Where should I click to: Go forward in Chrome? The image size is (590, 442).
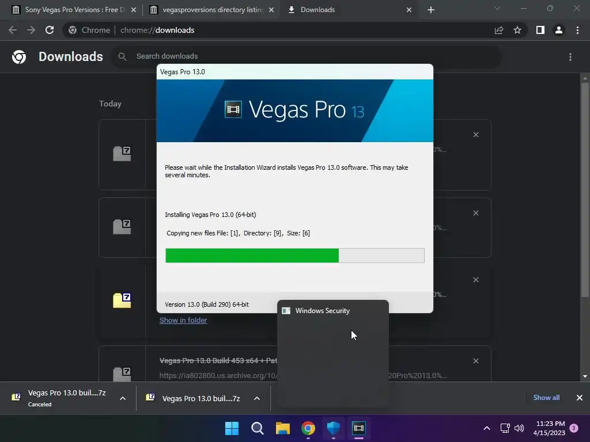[31, 30]
